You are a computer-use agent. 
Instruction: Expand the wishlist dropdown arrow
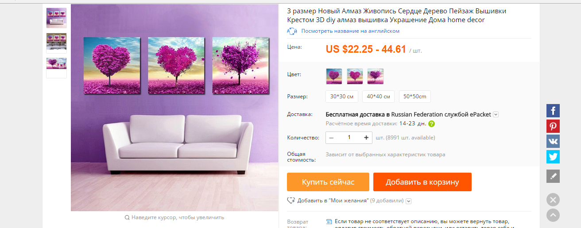point(408,201)
